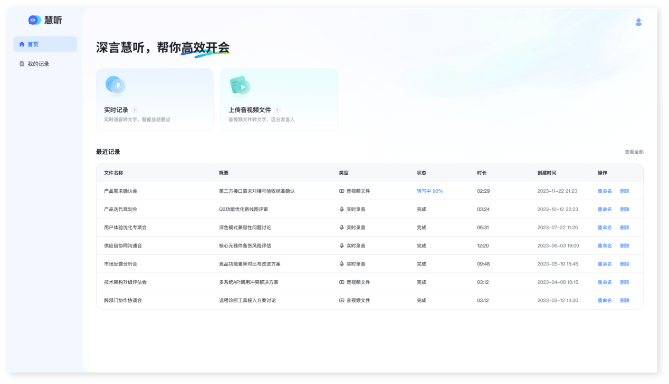Open the 用户体验优化专项会 record

(x=125, y=228)
